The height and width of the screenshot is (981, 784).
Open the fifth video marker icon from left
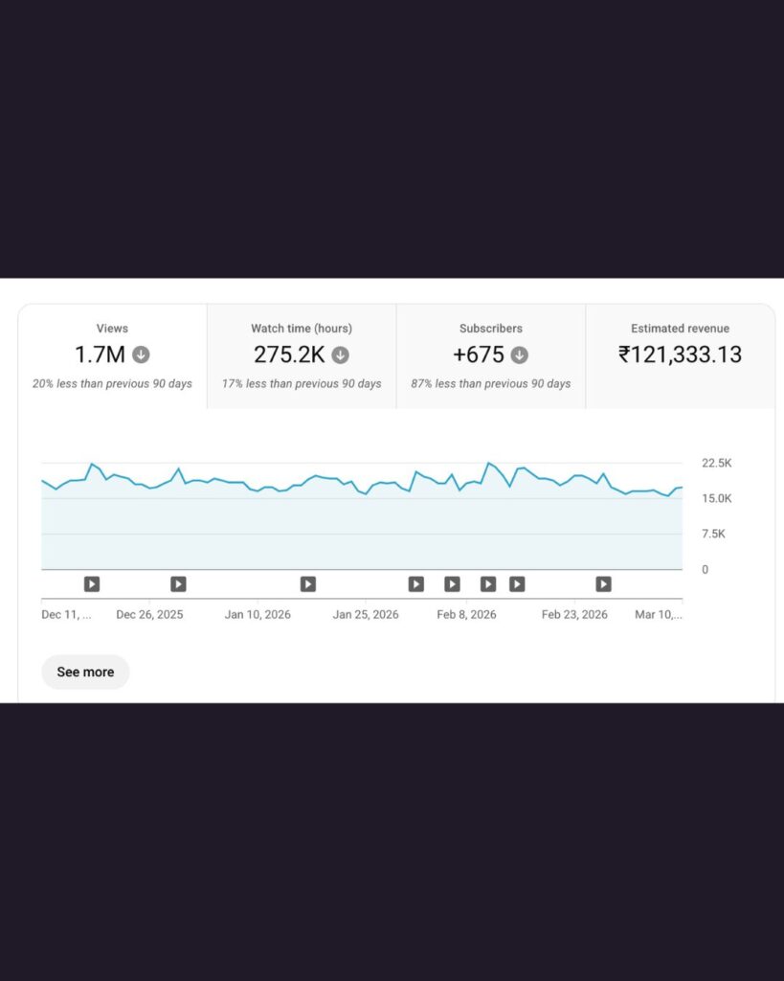tap(452, 583)
